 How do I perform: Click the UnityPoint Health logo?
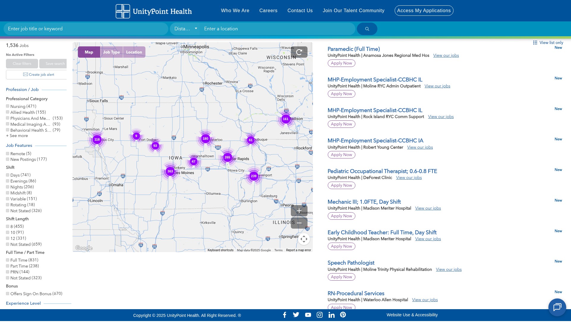(x=154, y=11)
